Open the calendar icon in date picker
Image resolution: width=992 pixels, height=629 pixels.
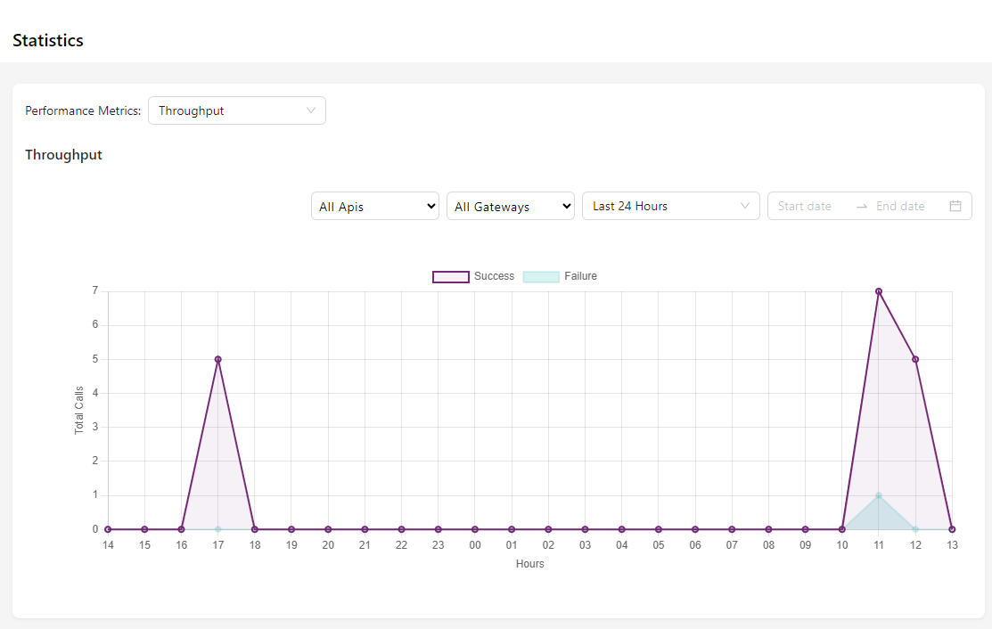coord(955,206)
